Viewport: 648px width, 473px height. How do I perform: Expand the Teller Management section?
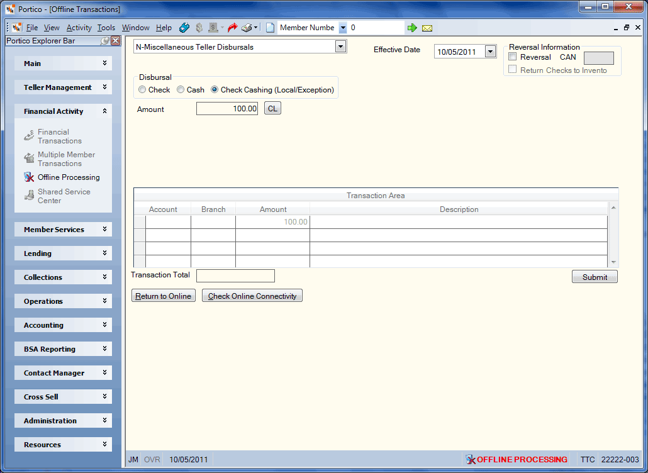pyautogui.click(x=64, y=87)
